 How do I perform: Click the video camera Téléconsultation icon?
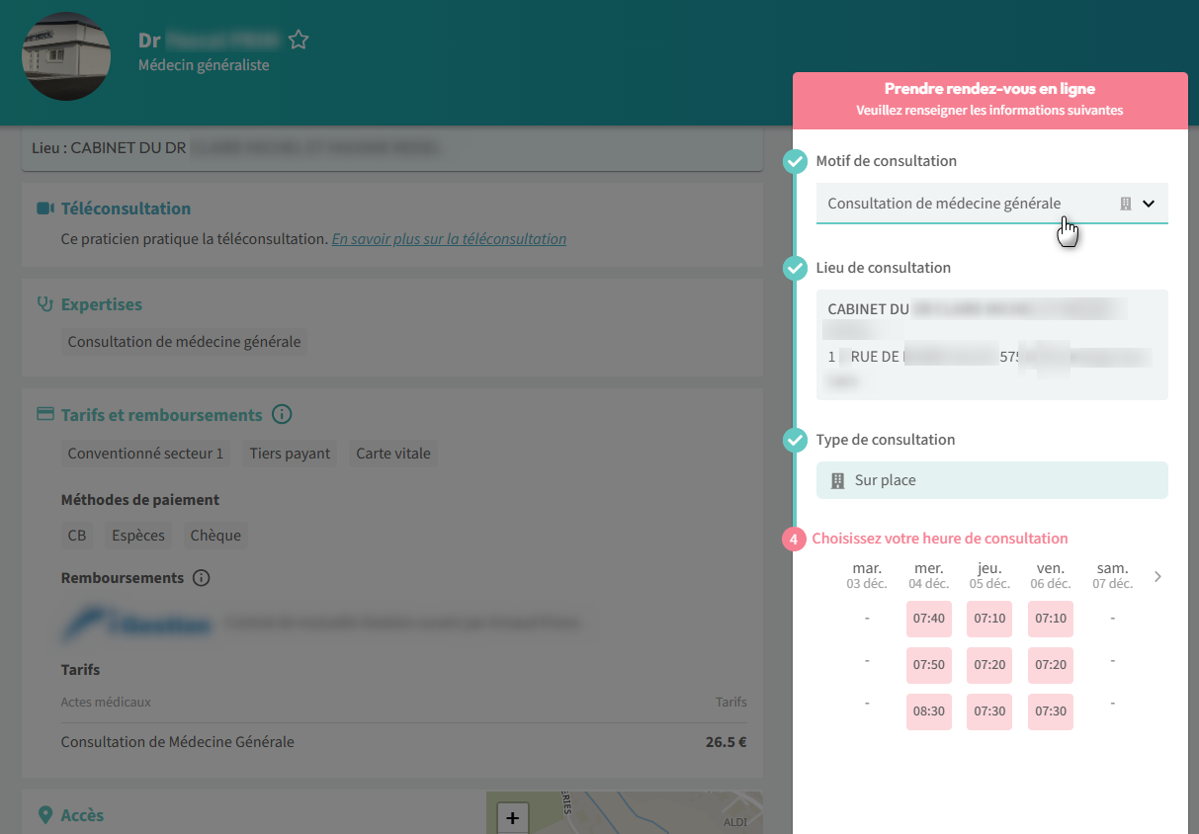click(45, 208)
